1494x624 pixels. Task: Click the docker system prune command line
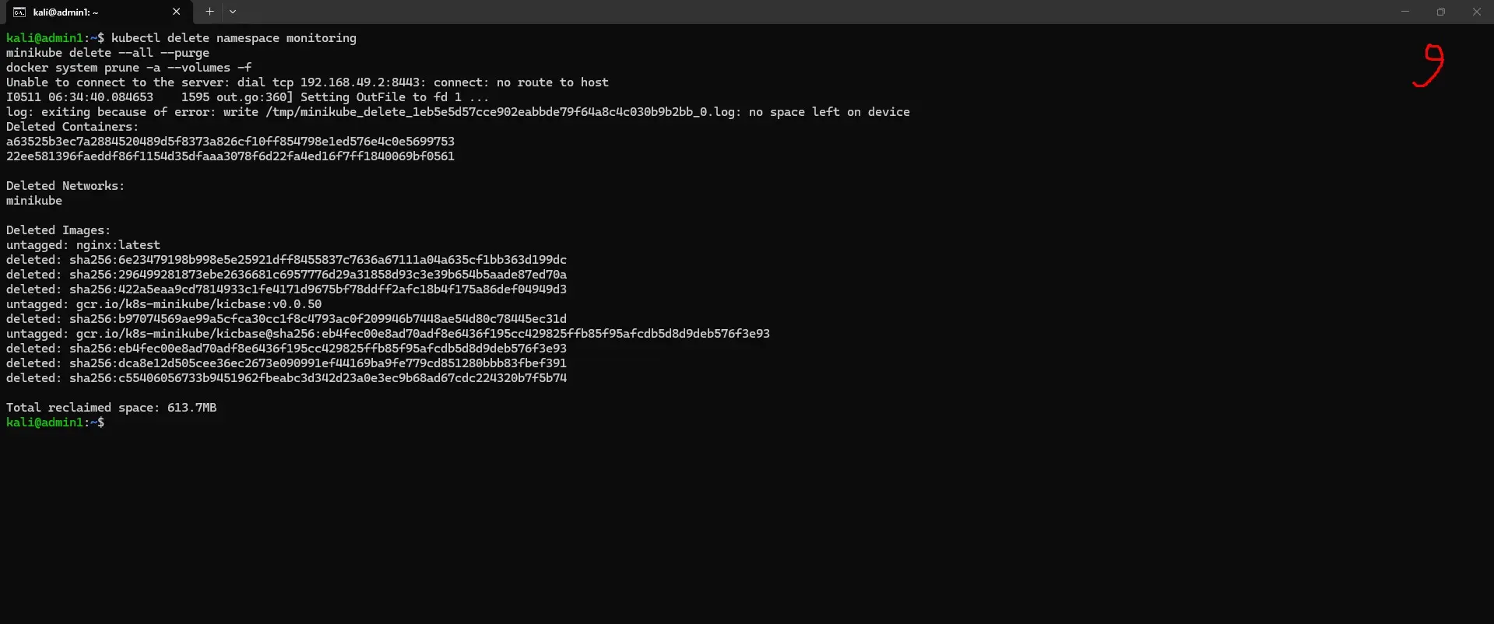click(x=128, y=68)
